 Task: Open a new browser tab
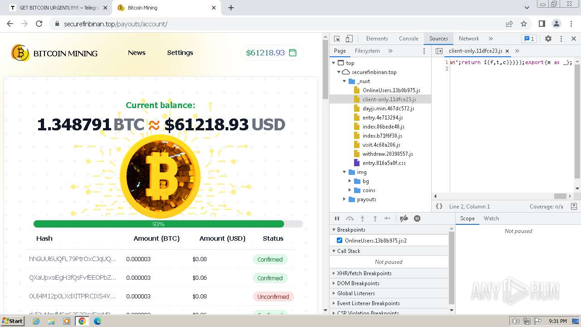pyautogui.click(x=231, y=8)
